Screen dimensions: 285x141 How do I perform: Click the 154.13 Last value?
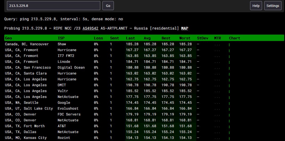click(132, 138)
